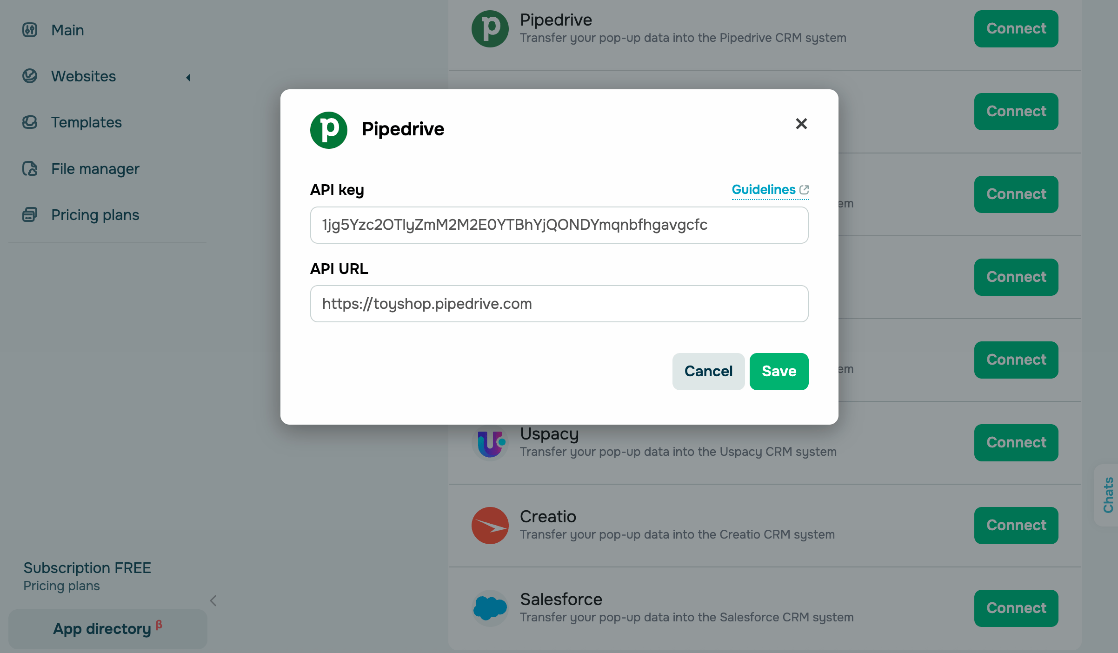Click the Websites sidebar icon
The width and height of the screenshot is (1118, 653).
30,76
